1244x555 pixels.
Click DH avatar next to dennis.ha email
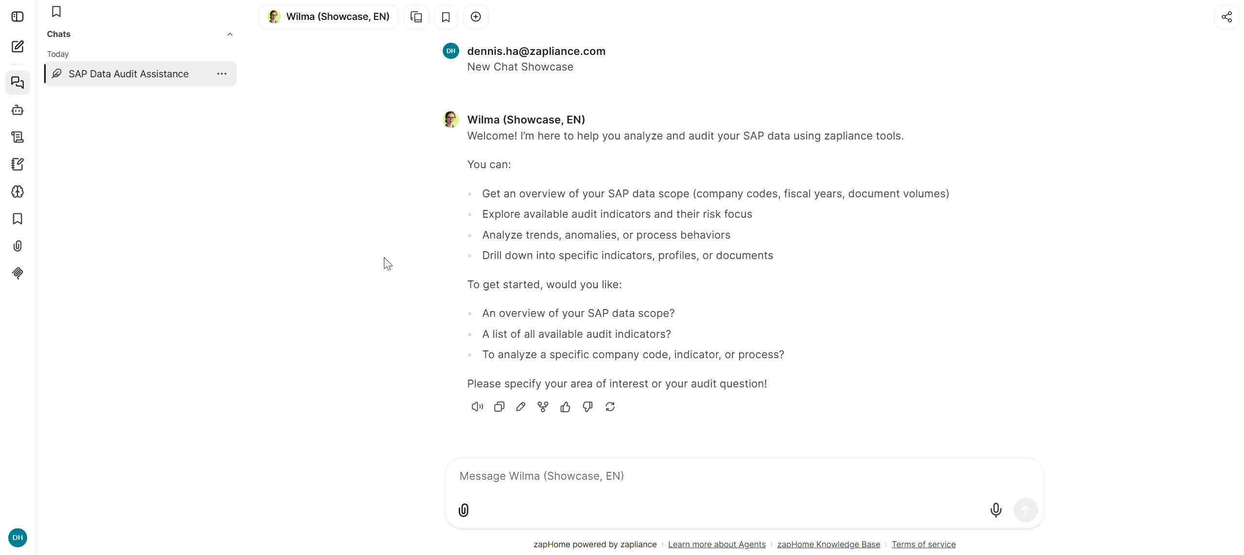pos(451,51)
